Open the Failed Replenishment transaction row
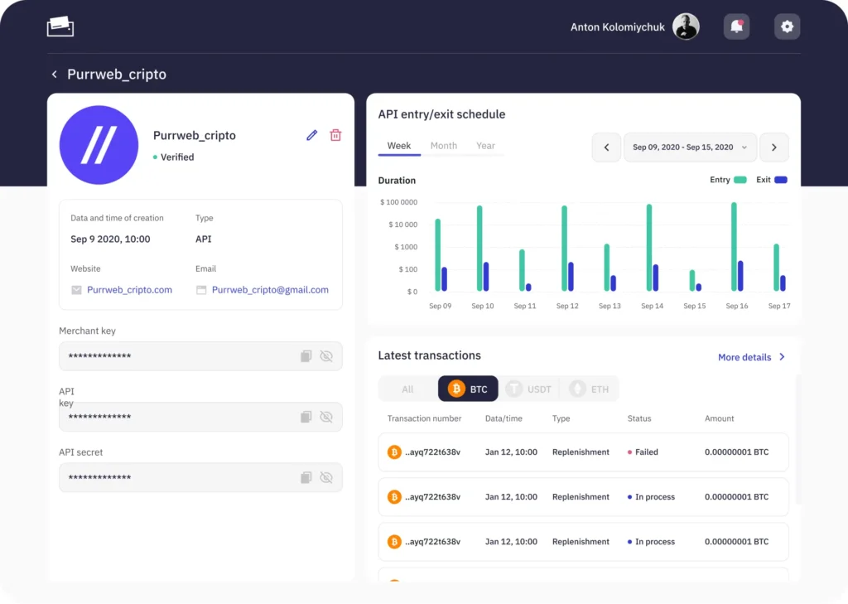848x604 pixels. pyautogui.click(x=583, y=452)
